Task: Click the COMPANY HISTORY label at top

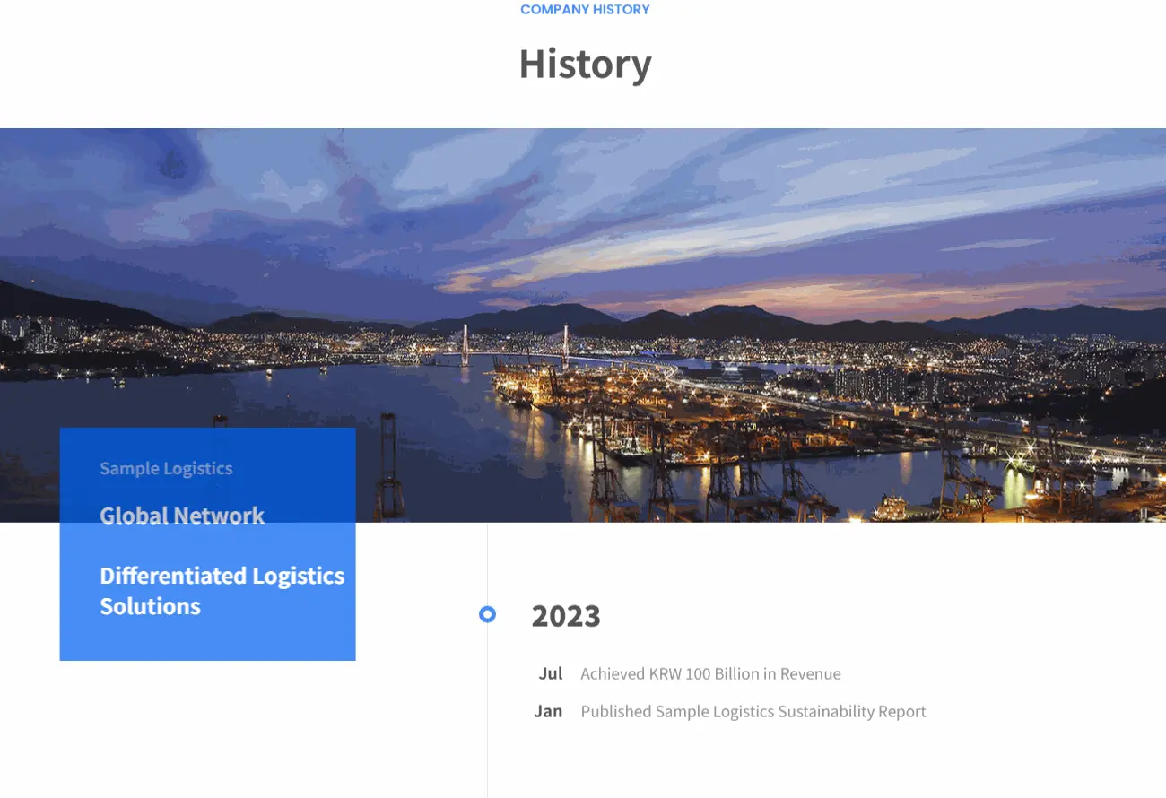Action: 585,10
